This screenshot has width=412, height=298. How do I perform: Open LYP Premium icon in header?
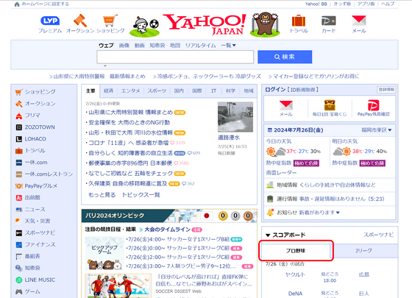click(50, 21)
